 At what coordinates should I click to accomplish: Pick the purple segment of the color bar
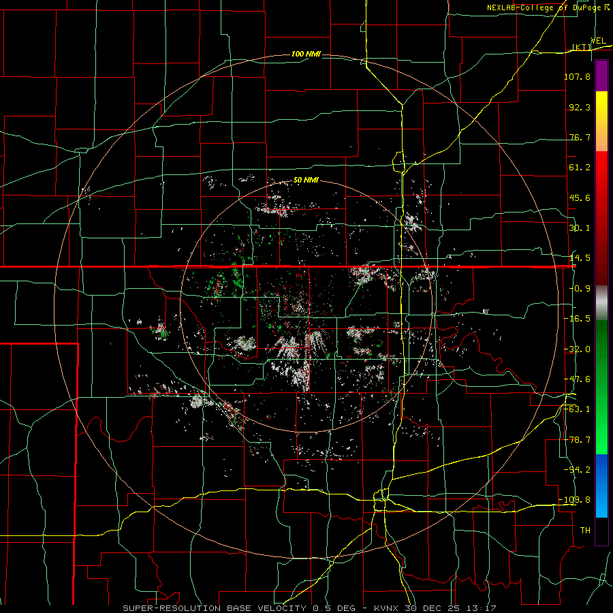(x=601, y=76)
